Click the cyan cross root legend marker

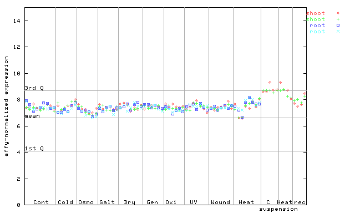(x=338, y=32)
